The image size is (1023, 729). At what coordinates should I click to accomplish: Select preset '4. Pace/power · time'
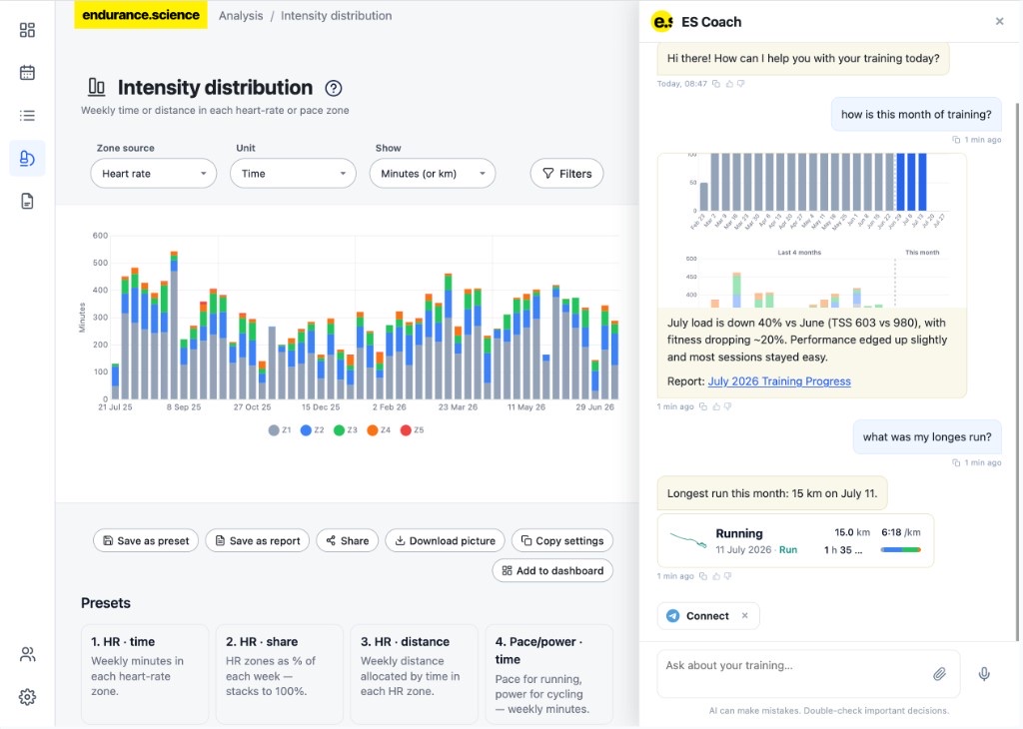(x=548, y=673)
